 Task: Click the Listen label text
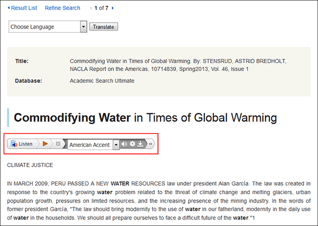click(x=25, y=144)
